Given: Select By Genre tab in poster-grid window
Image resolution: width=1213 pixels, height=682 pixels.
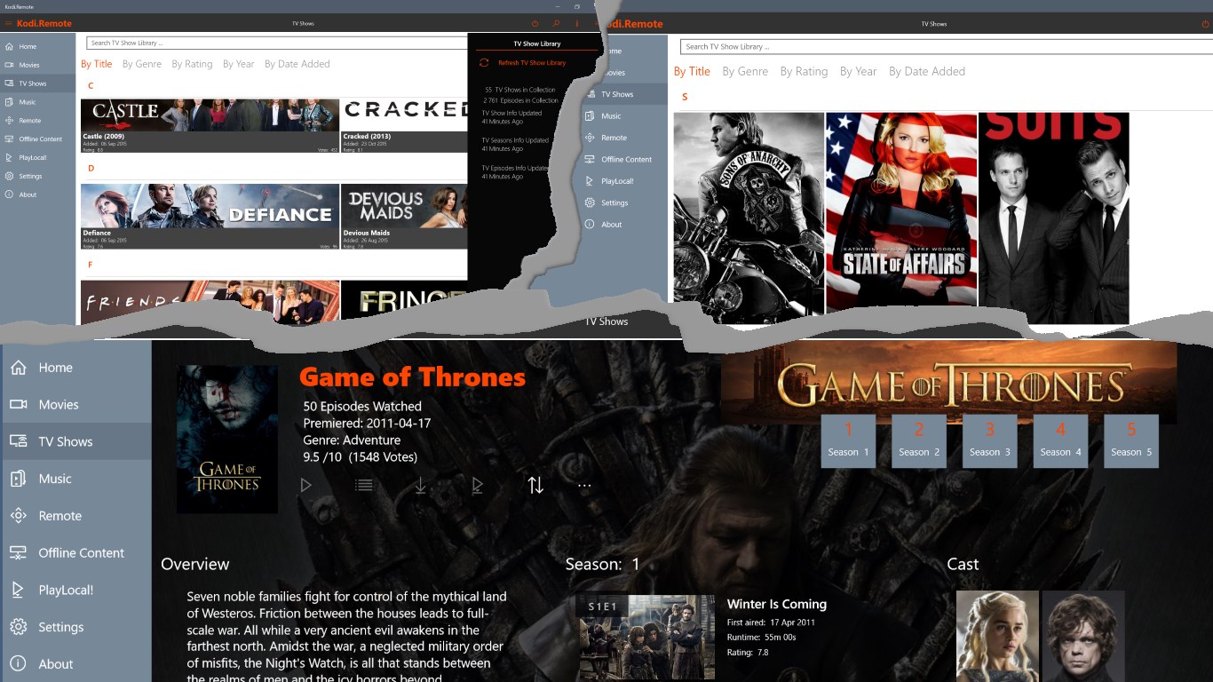Looking at the screenshot, I should [x=745, y=71].
